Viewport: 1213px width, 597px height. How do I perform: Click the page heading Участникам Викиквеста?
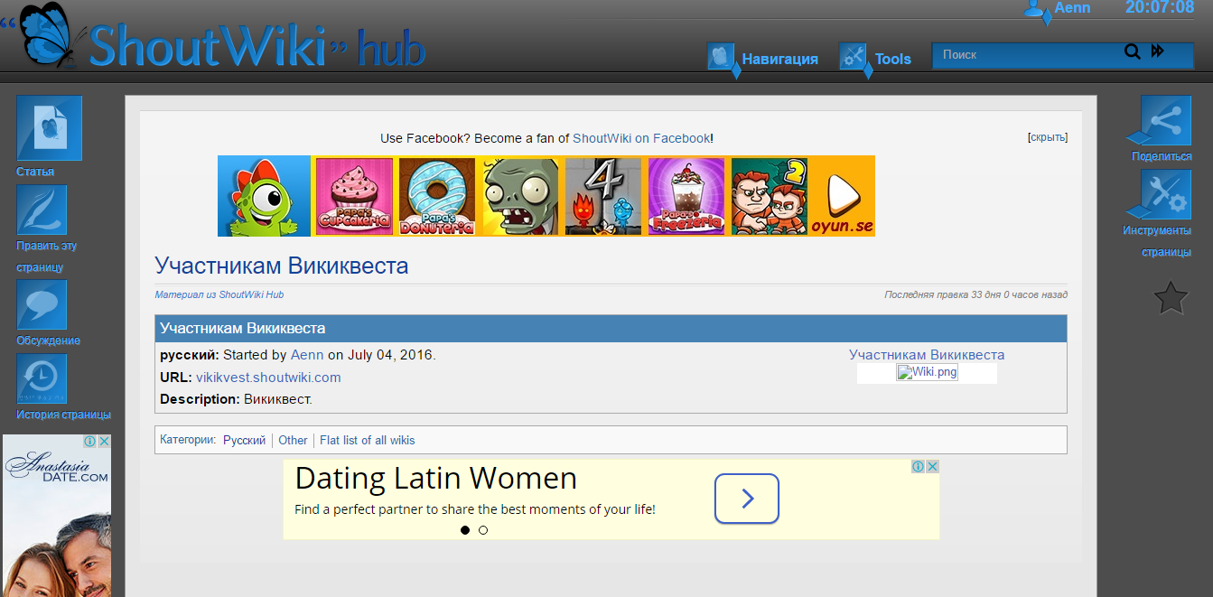coord(282,266)
